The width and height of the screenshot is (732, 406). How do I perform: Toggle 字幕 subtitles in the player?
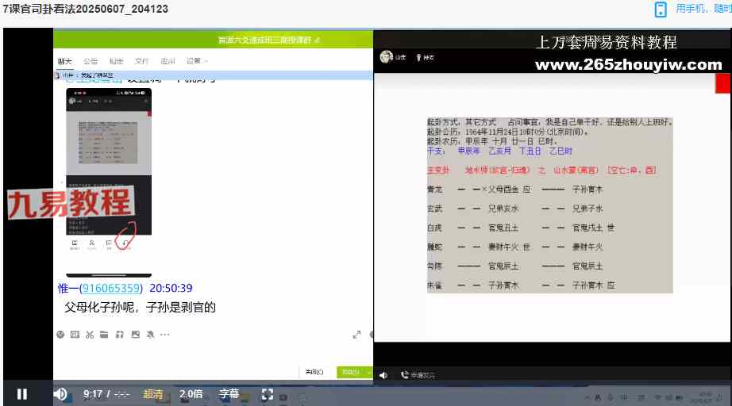pos(229,394)
